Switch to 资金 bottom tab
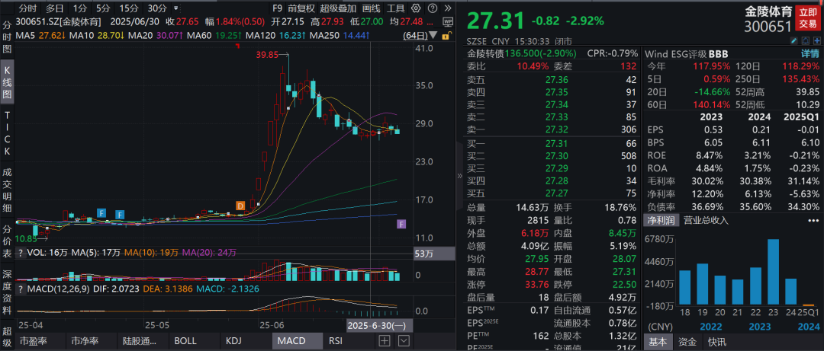 pos(687,342)
